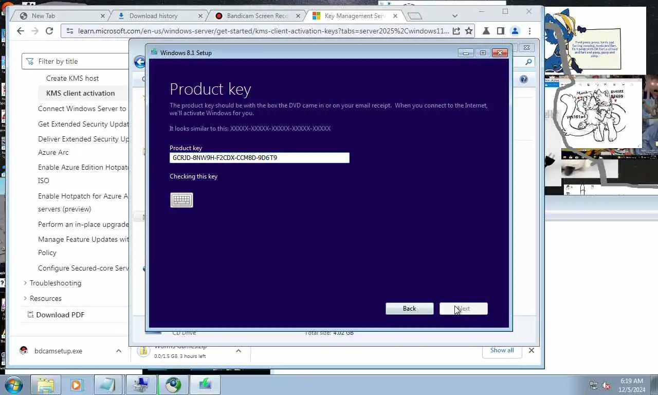The width and height of the screenshot is (658, 395).
Task: Open Create KMS host article
Action: pyautogui.click(x=72, y=78)
